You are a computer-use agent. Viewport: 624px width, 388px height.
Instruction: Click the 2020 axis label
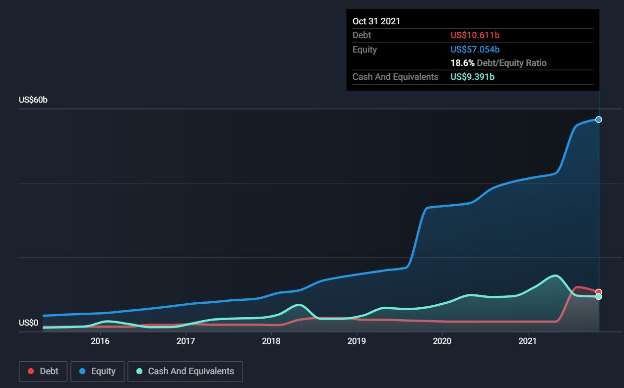pos(442,341)
